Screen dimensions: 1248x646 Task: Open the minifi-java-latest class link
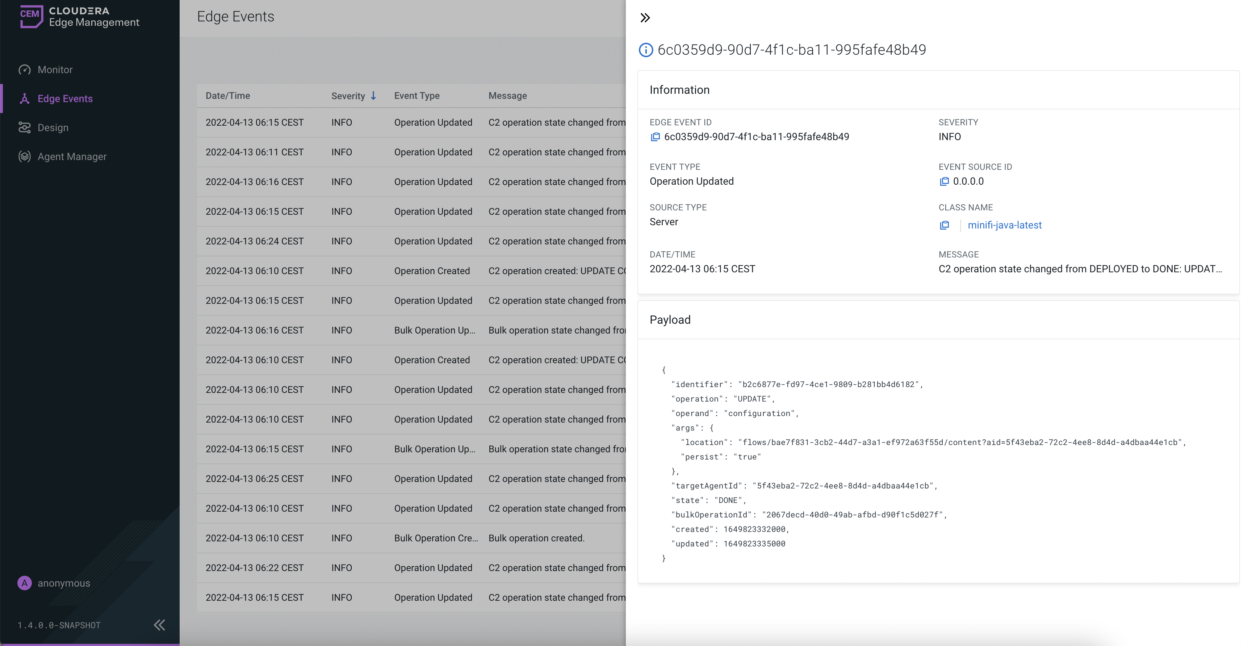(1004, 225)
